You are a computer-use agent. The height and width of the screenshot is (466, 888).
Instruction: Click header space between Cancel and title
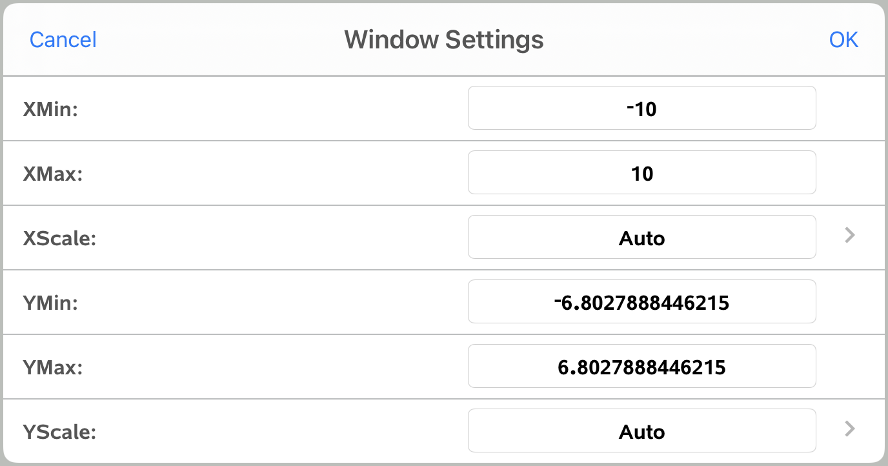coord(219,40)
